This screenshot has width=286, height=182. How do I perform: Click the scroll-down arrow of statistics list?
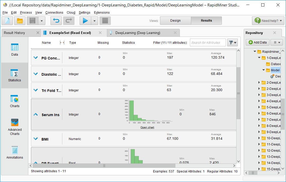(x=238, y=161)
